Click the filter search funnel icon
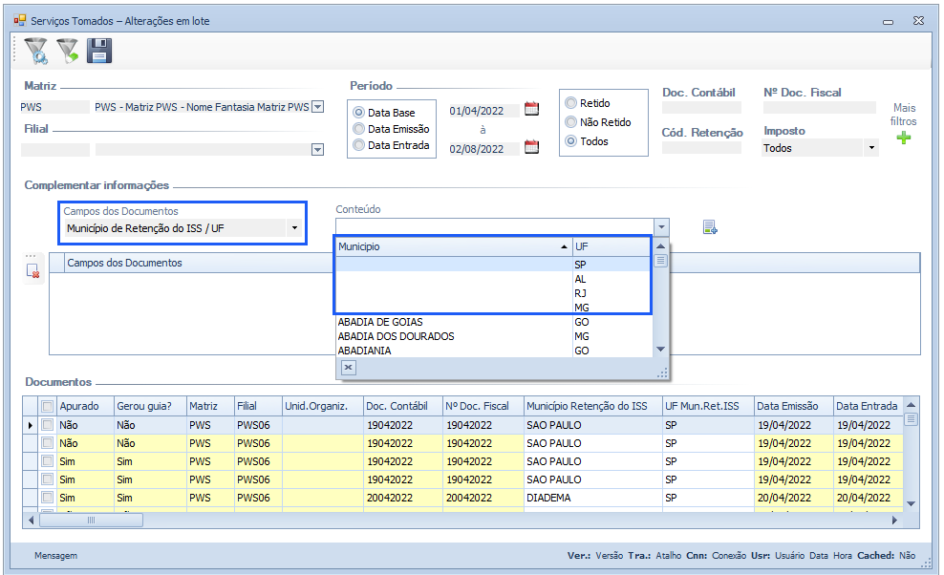The height and width of the screenshot is (575, 944). pyautogui.click(x=35, y=52)
